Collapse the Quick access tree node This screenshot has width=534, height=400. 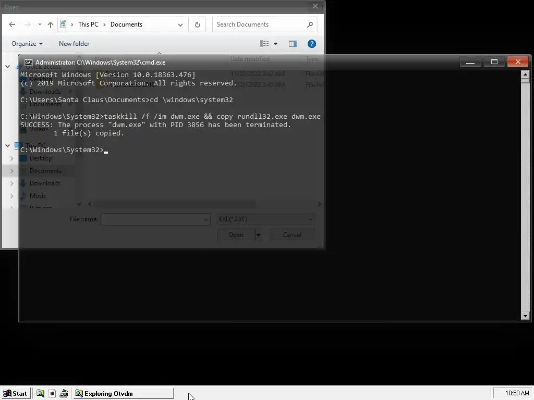(7, 66)
